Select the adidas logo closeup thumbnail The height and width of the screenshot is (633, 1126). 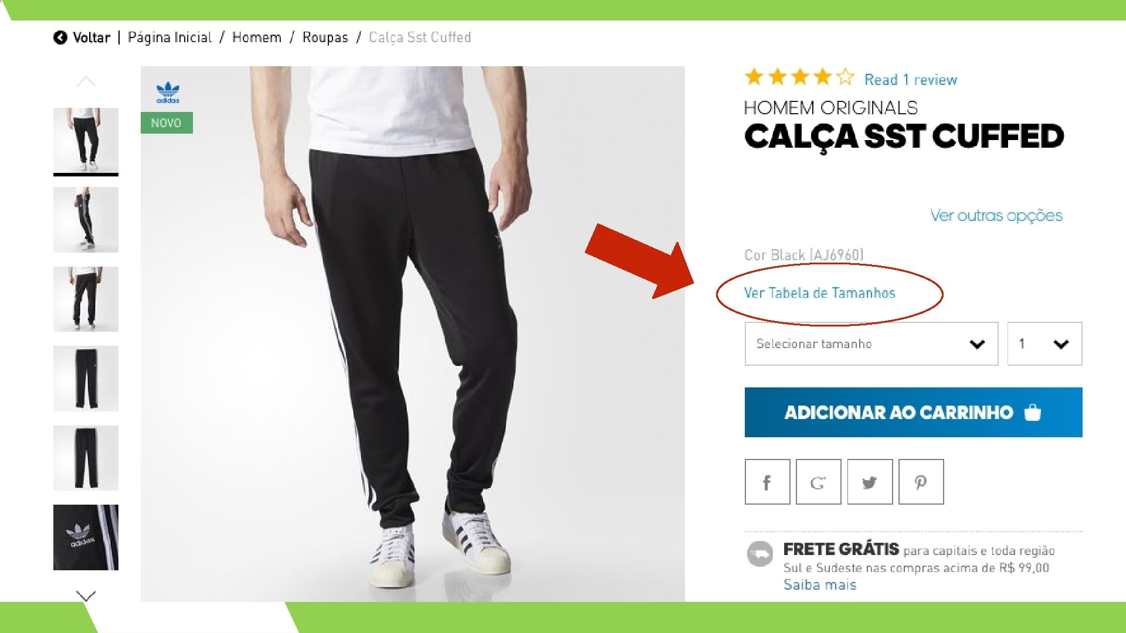click(86, 537)
